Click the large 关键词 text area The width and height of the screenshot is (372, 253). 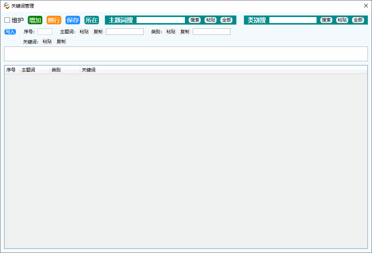[186, 54]
